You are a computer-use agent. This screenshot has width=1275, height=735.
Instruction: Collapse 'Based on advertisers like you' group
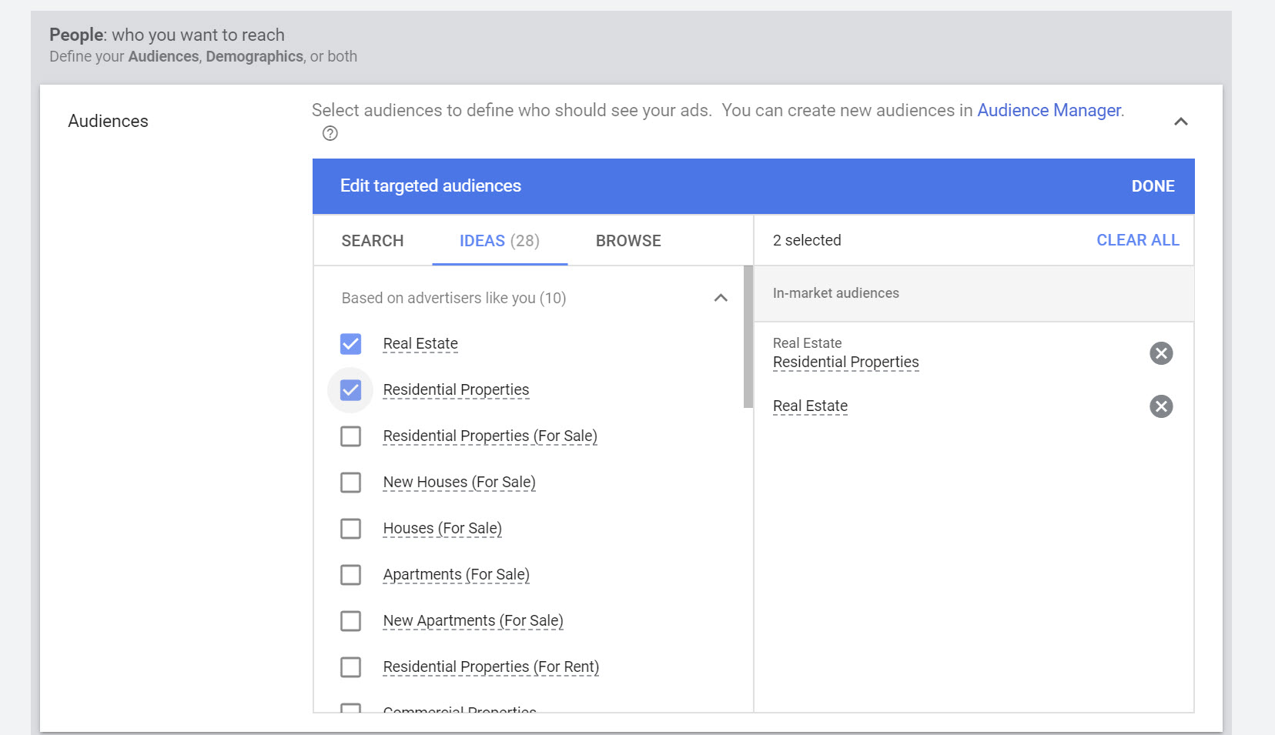[721, 298]
